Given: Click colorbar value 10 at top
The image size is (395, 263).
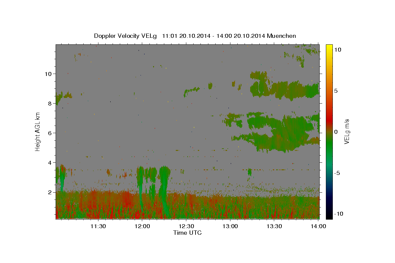Looking at the screenshot, I should (338, 50).
